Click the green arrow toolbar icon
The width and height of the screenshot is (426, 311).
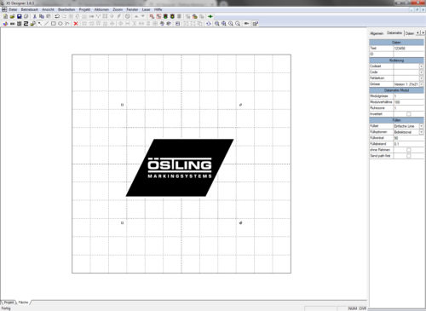210,16
